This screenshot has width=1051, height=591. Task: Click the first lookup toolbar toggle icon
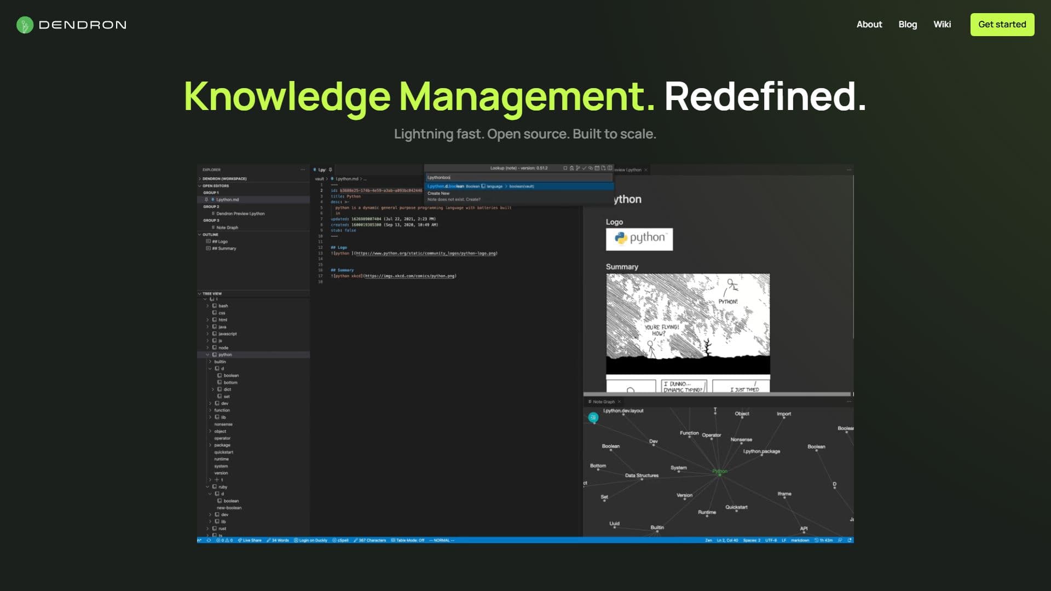[565, 168]
